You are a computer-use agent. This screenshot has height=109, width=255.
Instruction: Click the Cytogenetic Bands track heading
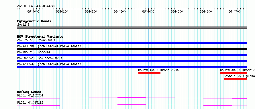34,21
